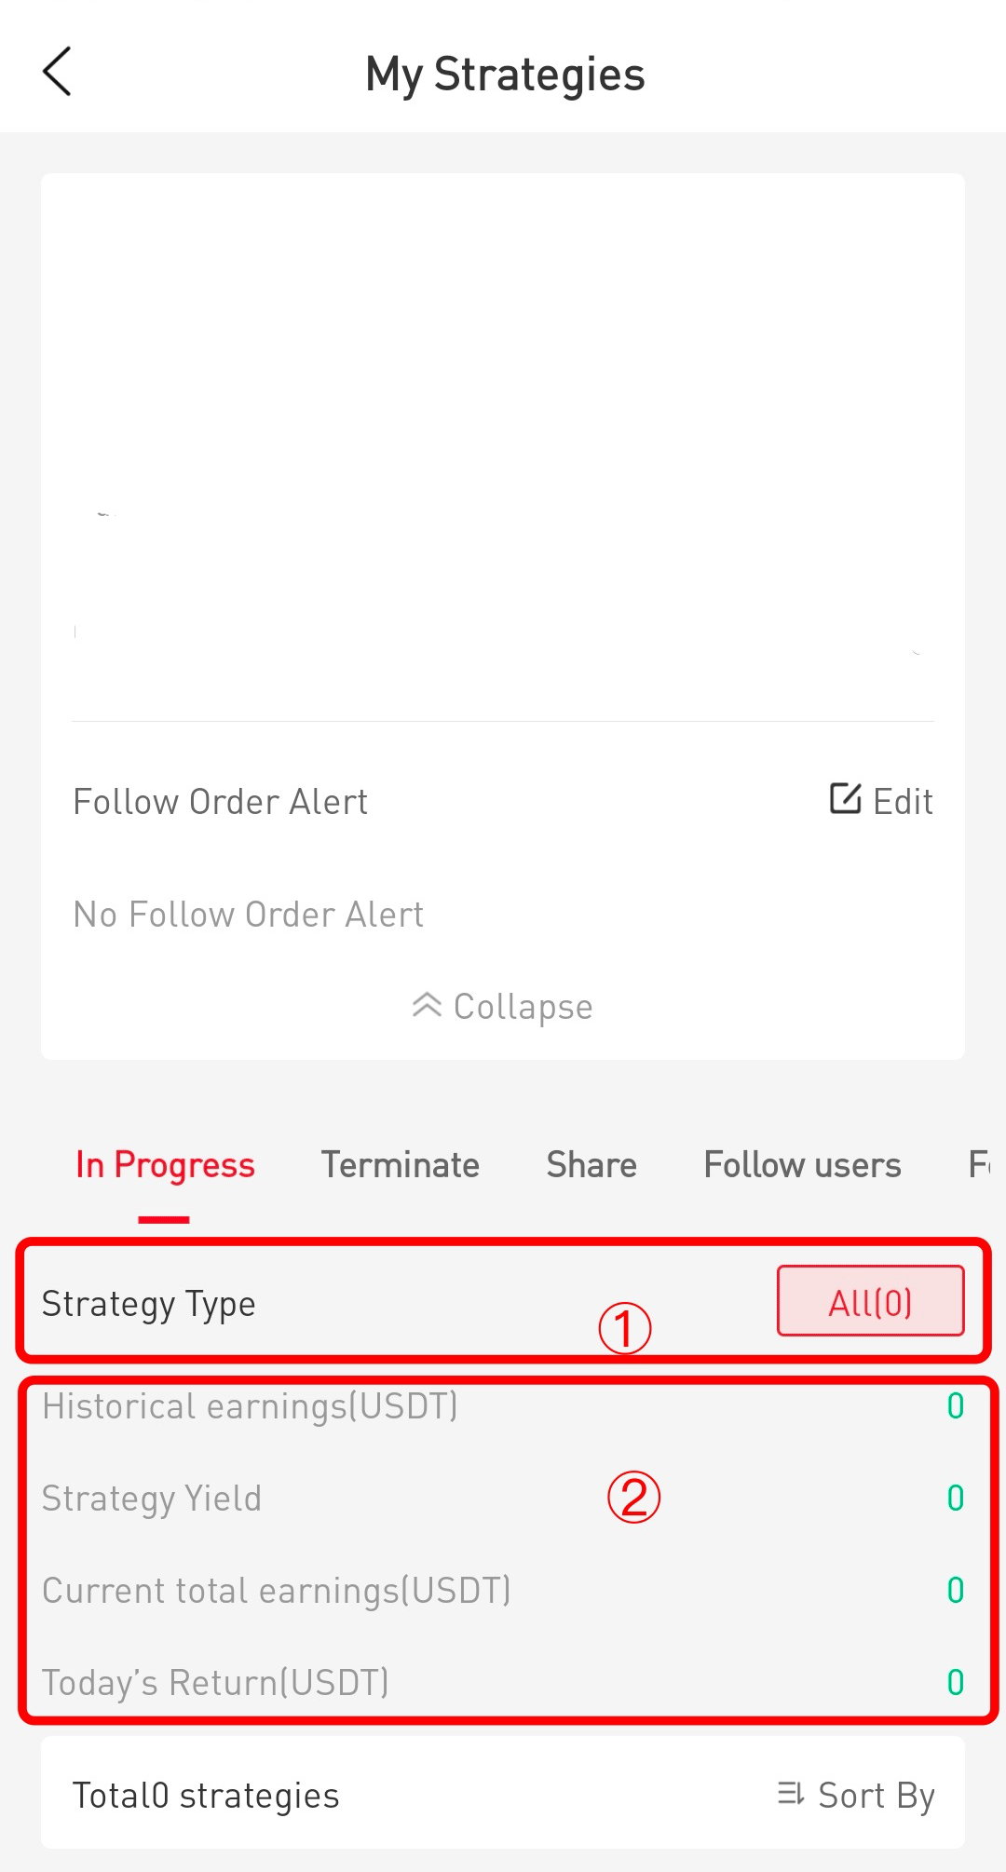Tap the back arrow icon
The width and height of the screenshot is (1006, 1872).
(57, 72)
